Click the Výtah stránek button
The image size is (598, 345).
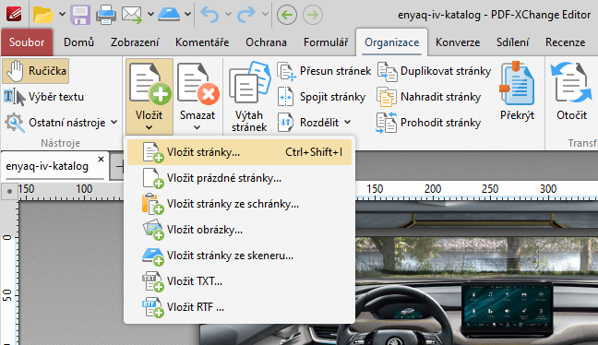(x=249, y=97)
